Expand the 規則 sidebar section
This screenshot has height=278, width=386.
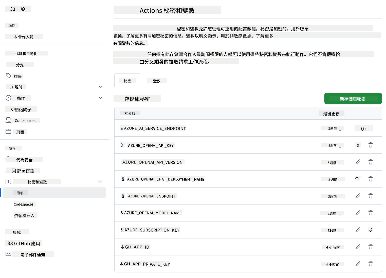[x=100, y=87]
